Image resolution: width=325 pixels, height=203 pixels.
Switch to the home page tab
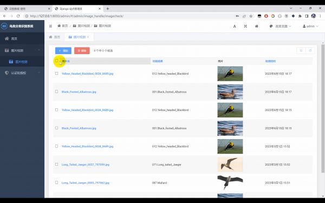(x=55, y=37)
